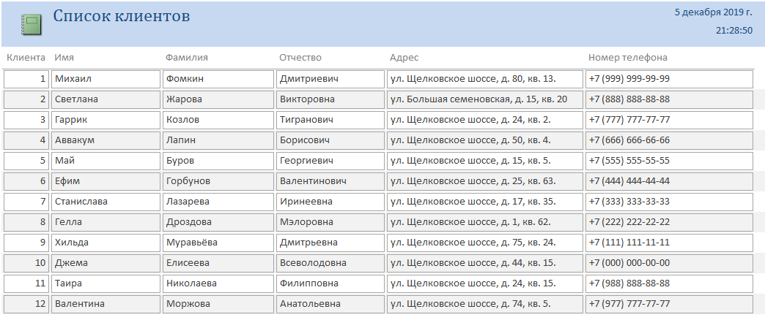Click the Фамилия column header
Viewport: 765px width, 320px height.
point(187,58)
